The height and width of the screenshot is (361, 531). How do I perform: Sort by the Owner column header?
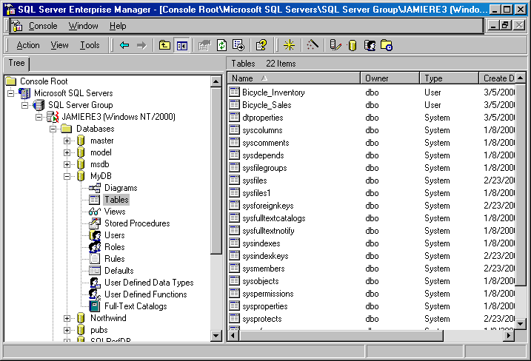(390, 78)
